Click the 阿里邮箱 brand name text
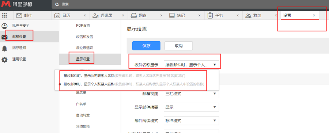 click(x=22, y=4)
